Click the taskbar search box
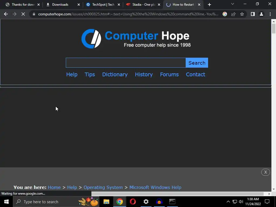The width and height of the screenshot is (276, 207). pos(56,202)
